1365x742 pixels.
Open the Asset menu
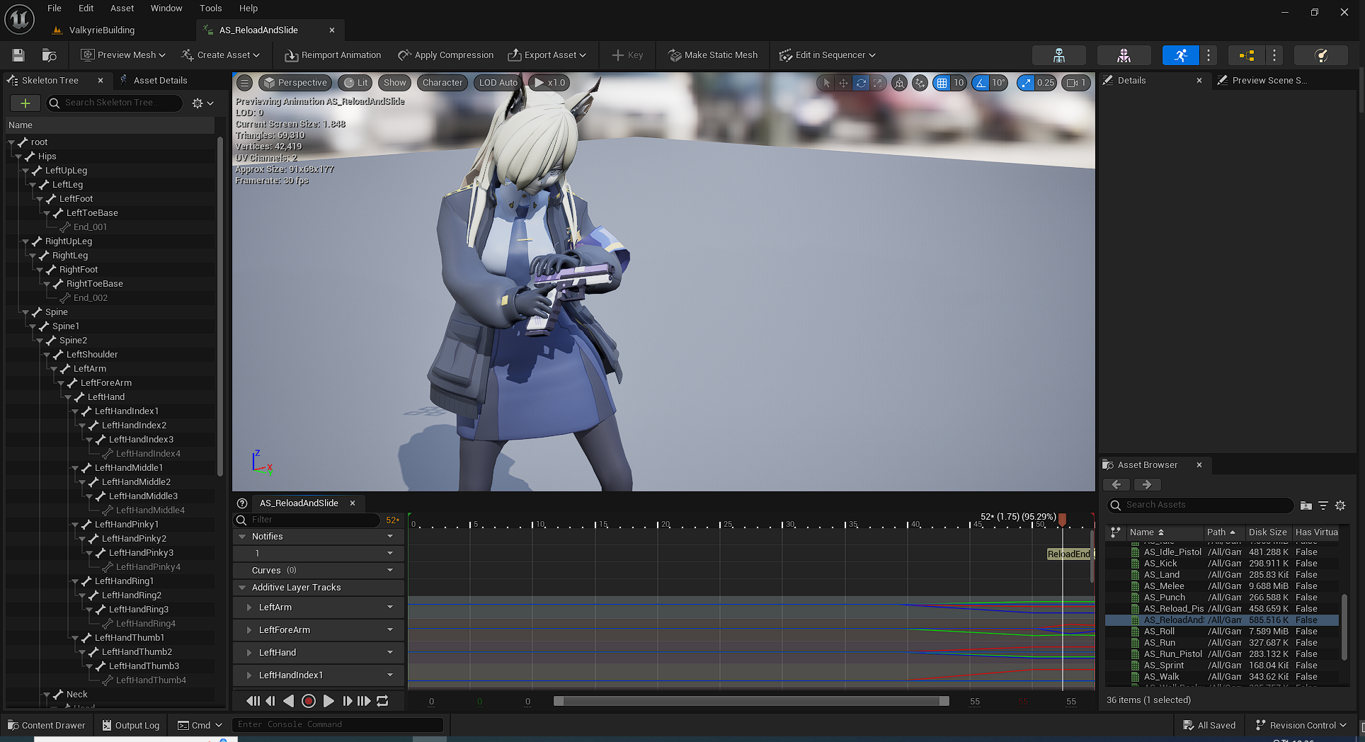pyautogui.click(x=122, y=8)
